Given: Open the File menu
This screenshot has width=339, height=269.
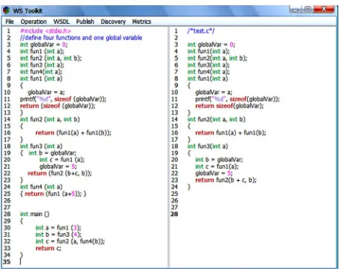Looking at the screenshot, I should (10, 22).
